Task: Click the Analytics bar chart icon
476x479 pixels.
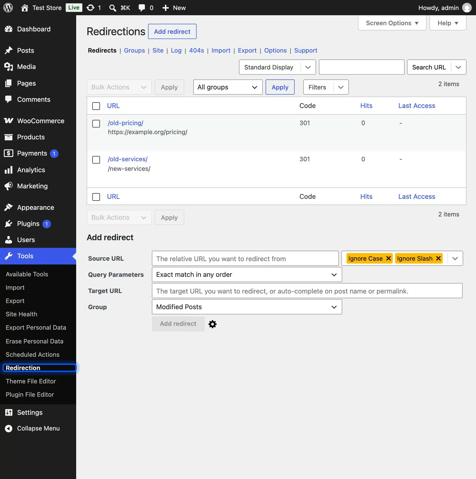Action: 8,170
